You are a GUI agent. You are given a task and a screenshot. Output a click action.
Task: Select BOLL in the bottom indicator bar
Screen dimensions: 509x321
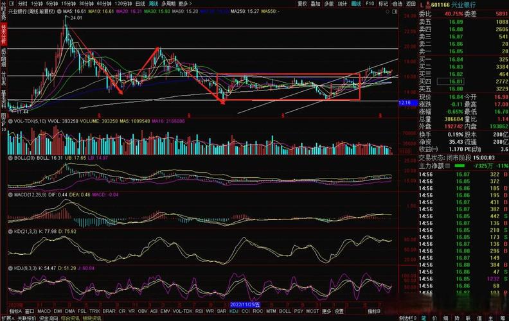pyautogui.click(x=284, y=311)
